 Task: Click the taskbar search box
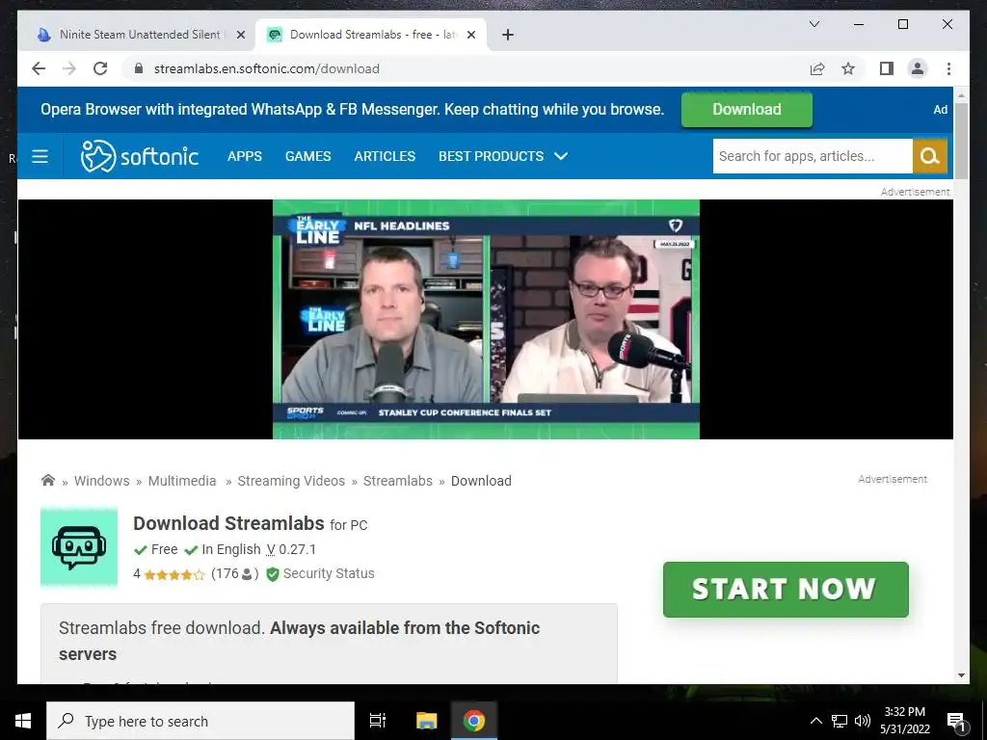point(200,721)
